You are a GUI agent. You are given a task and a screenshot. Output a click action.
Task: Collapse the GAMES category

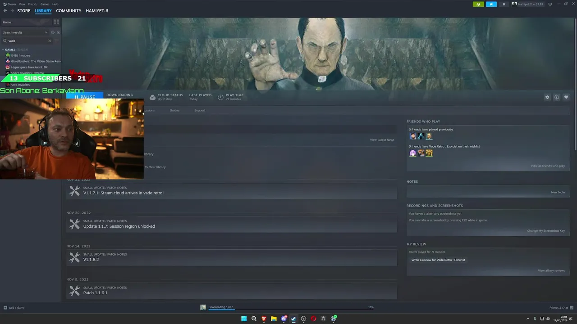3,49
